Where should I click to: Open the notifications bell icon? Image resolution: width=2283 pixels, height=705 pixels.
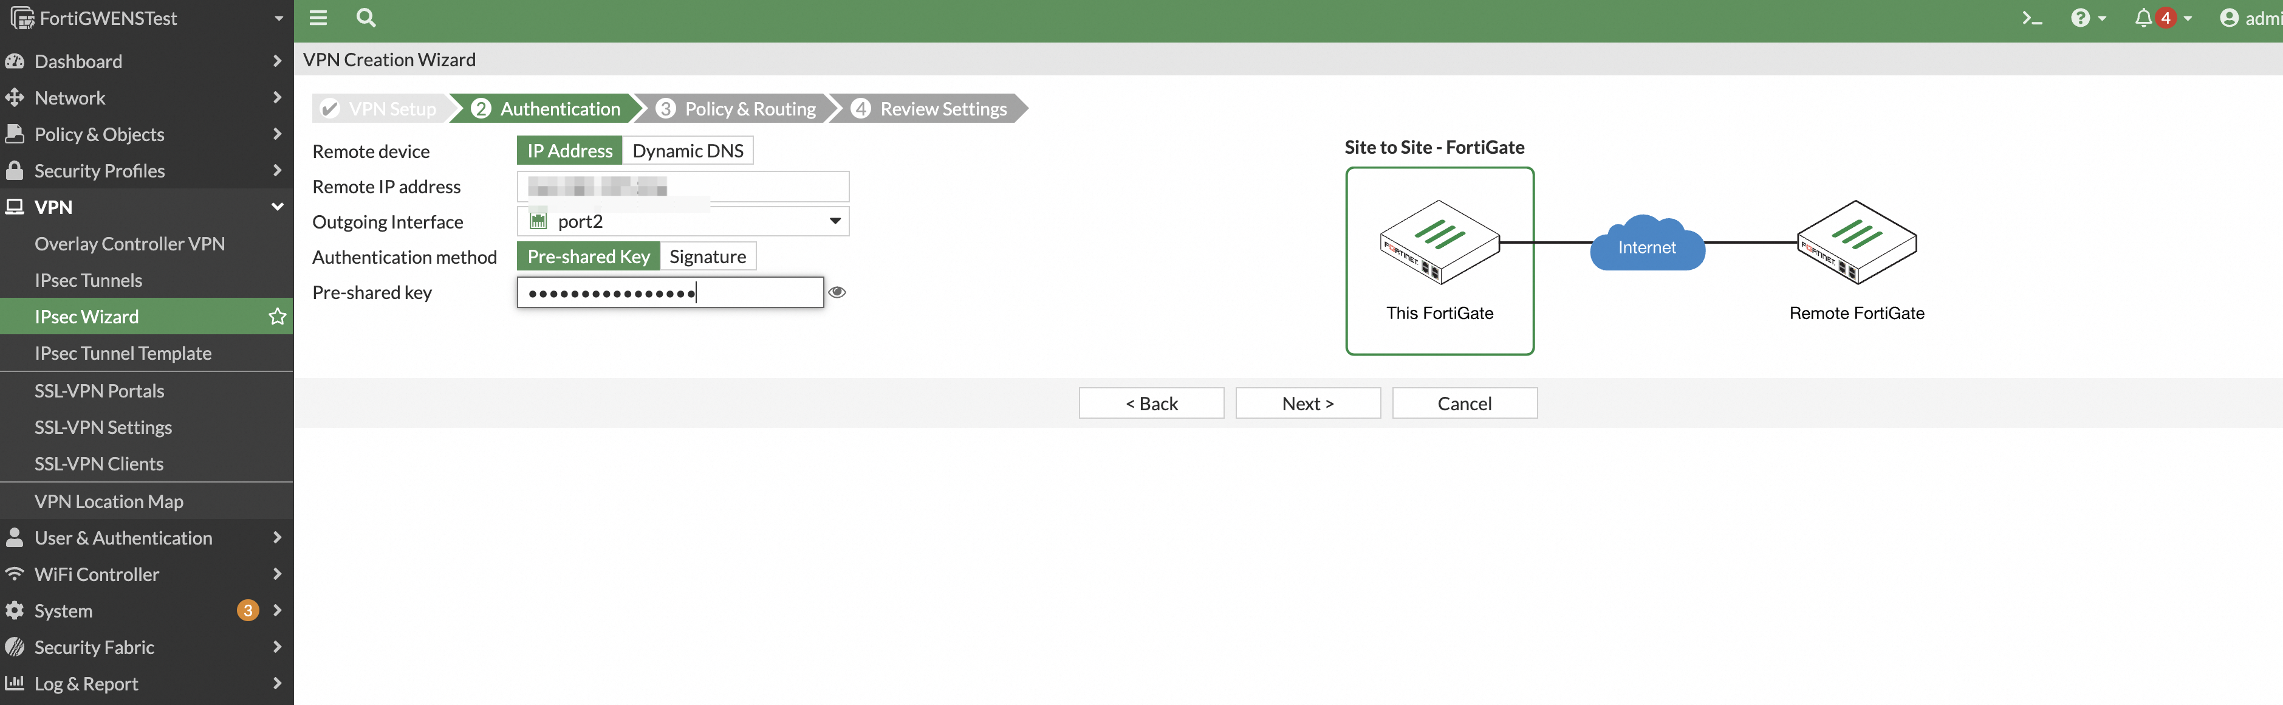tap(2143, 19)
